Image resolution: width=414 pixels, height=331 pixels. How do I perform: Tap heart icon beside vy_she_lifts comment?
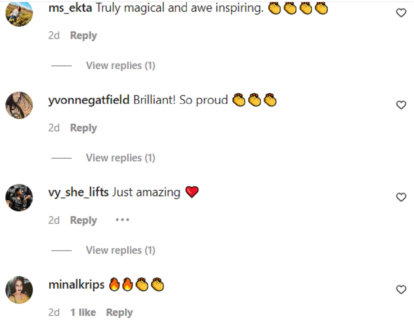(x=401, y=197)
